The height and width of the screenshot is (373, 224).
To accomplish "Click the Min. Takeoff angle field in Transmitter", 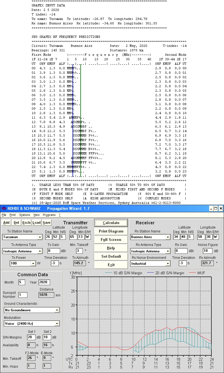I will pyautogui.click(x=79, y=251).
